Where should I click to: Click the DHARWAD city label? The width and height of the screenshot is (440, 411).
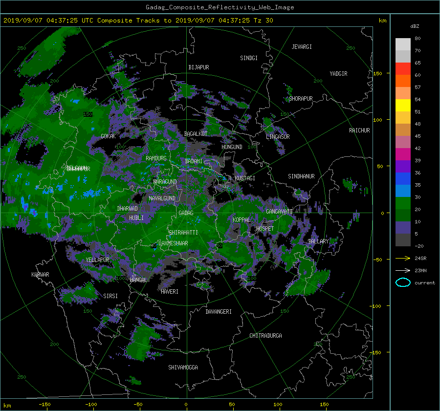128,209
